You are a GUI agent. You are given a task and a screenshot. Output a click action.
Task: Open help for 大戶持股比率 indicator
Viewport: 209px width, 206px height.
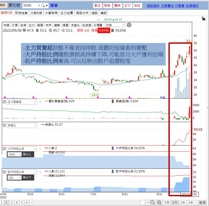[40, 149]
